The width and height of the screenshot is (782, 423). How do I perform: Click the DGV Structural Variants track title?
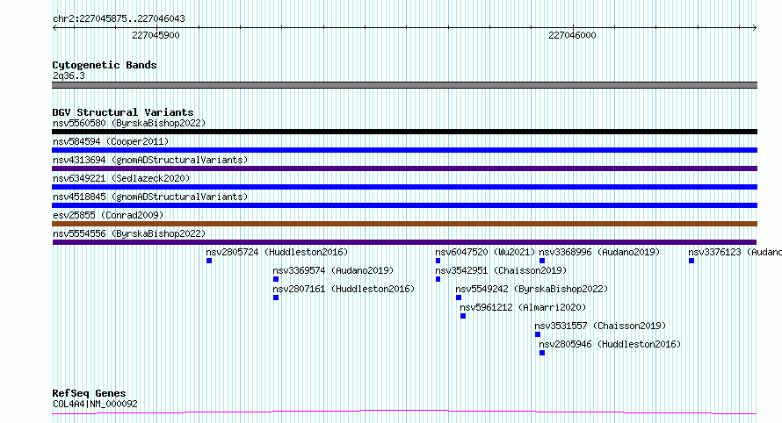[123, 112]
